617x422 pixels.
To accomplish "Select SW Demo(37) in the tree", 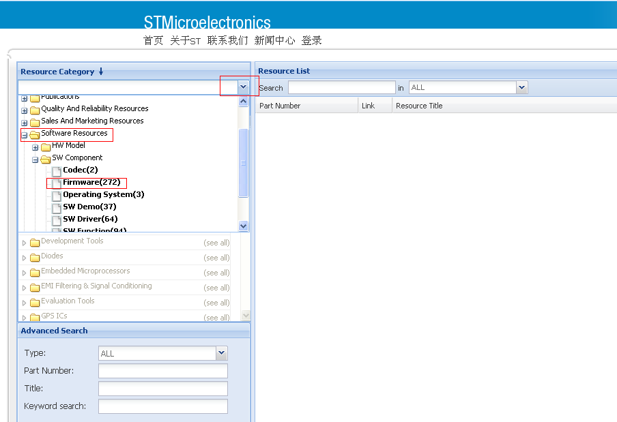I will coord(89,207).
